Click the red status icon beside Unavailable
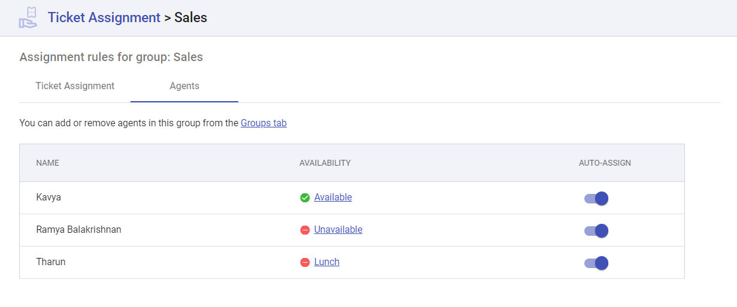737x307 pixels. pyautogui.click(x=305, y=230)
